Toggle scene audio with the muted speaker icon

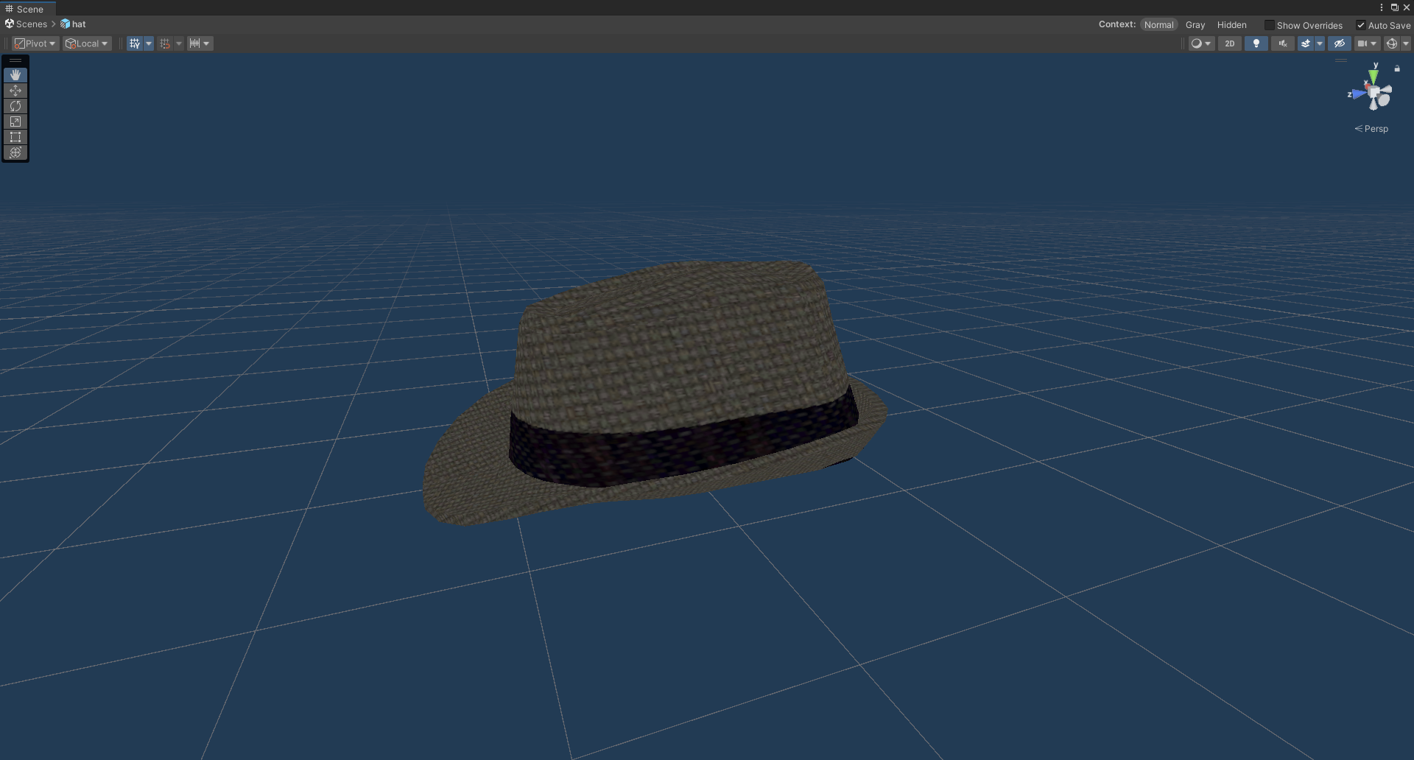point(1283,43)
